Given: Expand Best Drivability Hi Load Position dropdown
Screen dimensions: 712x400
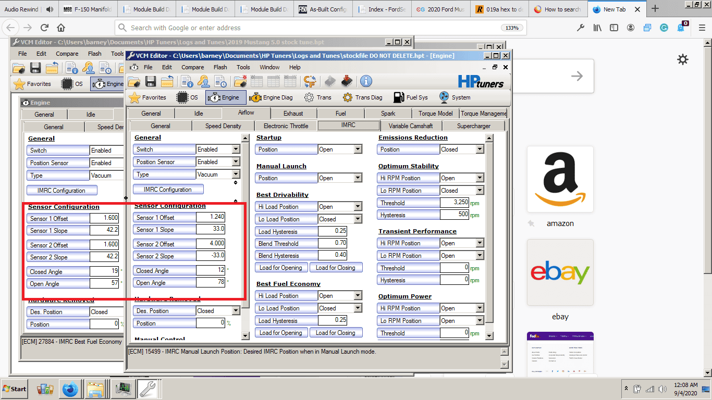Looking at the screenshot, I should (x=358, y=207).
